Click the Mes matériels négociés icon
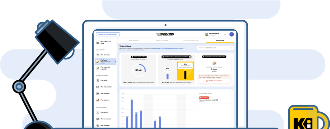This screenshot has width=330, height=129. coord(98,68)
